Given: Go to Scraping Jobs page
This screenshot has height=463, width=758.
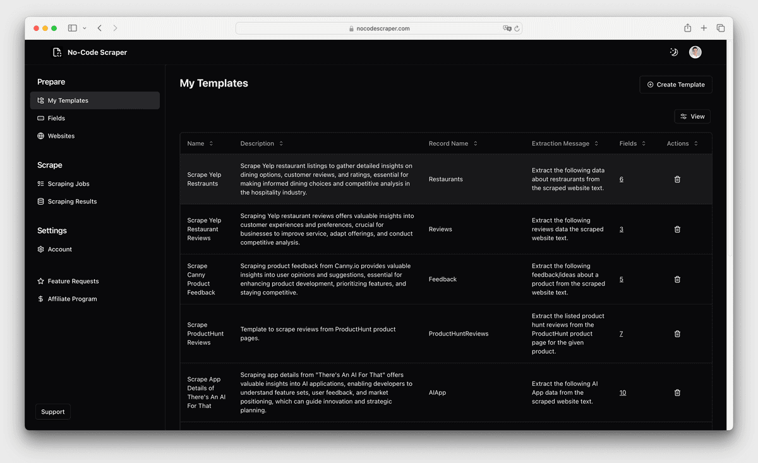Looking at the screenshot, I should (x=68, y=184).
